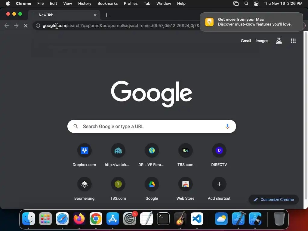
Task: Open Finder from the Dock
Action: (29, 218)
